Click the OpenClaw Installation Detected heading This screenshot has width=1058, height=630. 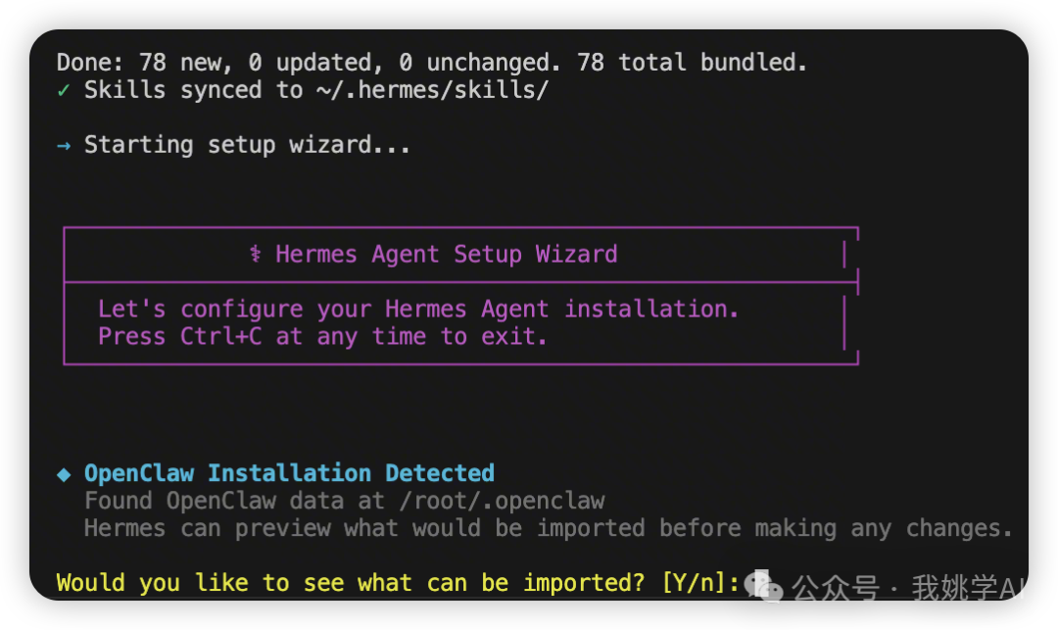tap(289, 473)
